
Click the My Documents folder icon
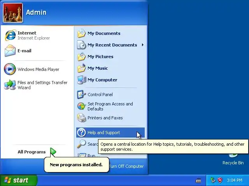(x=81, y=33)
